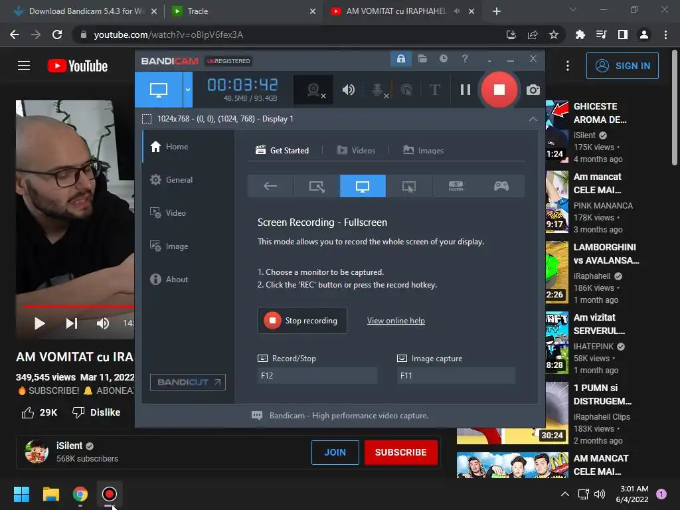Select game recording gamepad icon
This screenshot has height=510, width=680.
(501, 186)
